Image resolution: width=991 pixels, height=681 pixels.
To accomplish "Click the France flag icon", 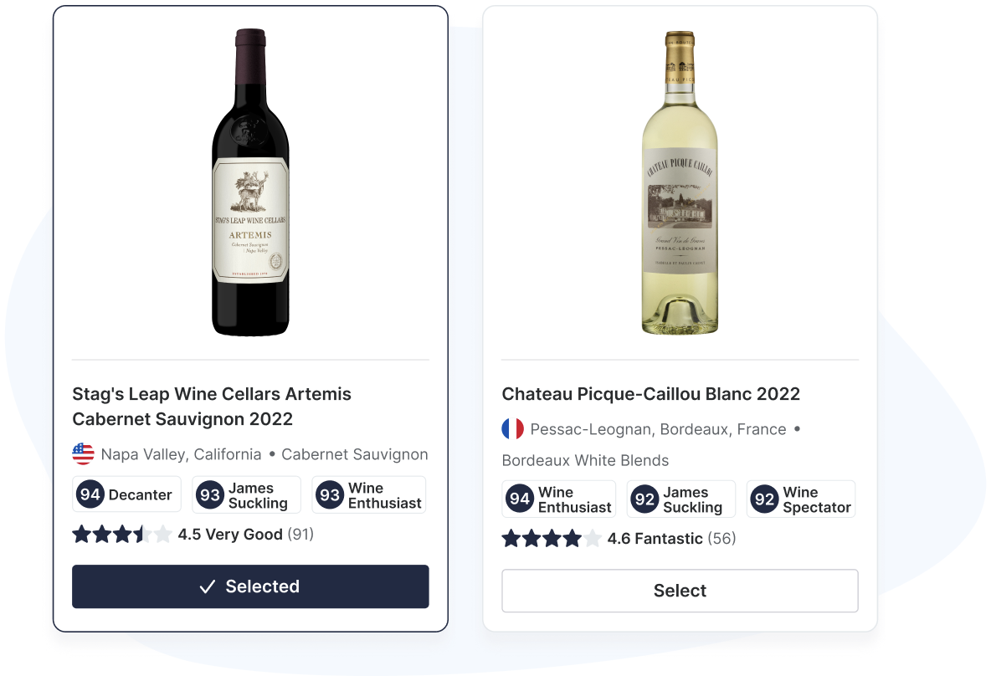I will (512, 429).
